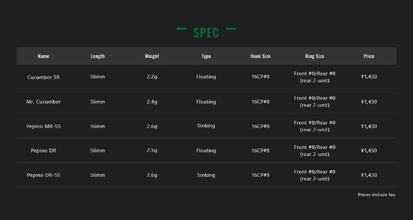Click the SPEC section heading

[x=206, y=33]
